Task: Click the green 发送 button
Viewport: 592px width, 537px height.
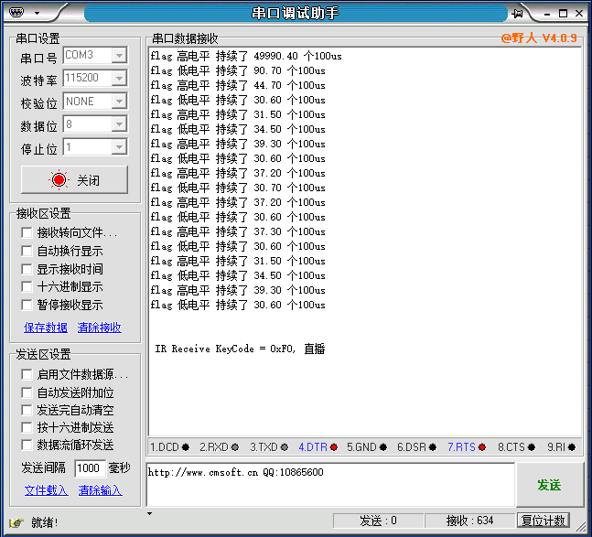Action: (x=549, y=485)
